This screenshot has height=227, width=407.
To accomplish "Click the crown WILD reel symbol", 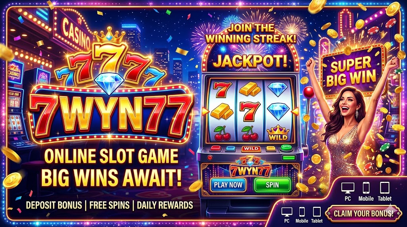I will point(278,133).
